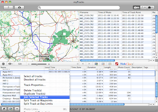Click in the search input field

(79, 8)
